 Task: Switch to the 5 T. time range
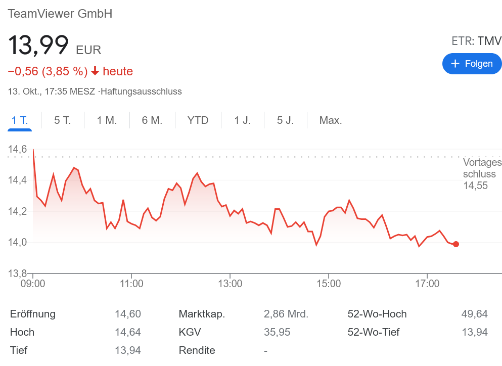pyautogui.click(x=63, y=120)
